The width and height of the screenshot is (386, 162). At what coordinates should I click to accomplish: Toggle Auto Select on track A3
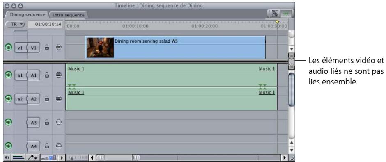pos(59,122)
